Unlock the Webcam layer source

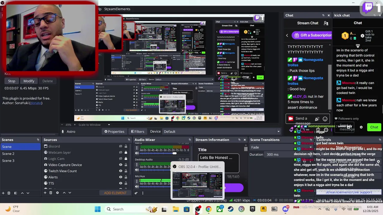click(x=126, y=153)
